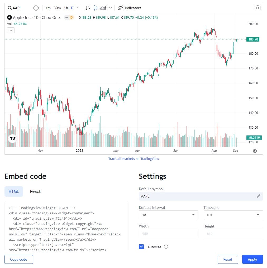Select the area chart style icon
The height and width of the screenshot is (268, 267).
(x=103, y=8)
